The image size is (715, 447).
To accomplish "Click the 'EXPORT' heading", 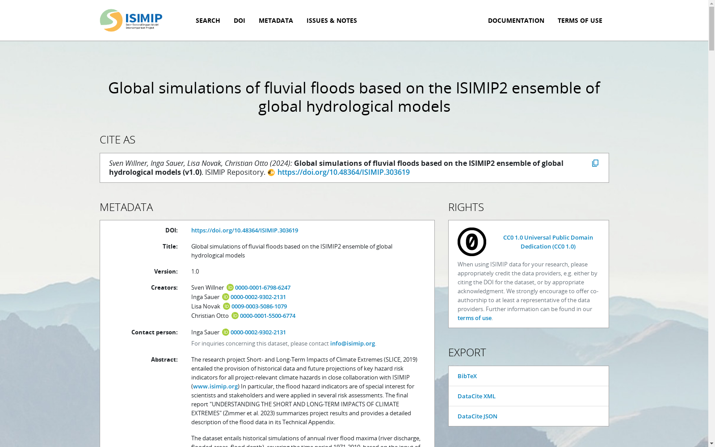I will point(467,353).
